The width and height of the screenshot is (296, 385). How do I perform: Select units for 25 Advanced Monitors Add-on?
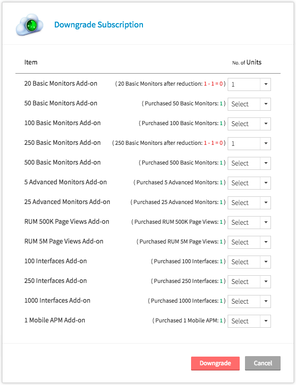point(249,203)
